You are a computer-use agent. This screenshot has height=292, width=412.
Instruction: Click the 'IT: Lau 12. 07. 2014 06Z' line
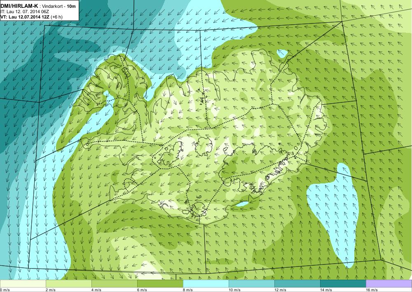[25, 12]
